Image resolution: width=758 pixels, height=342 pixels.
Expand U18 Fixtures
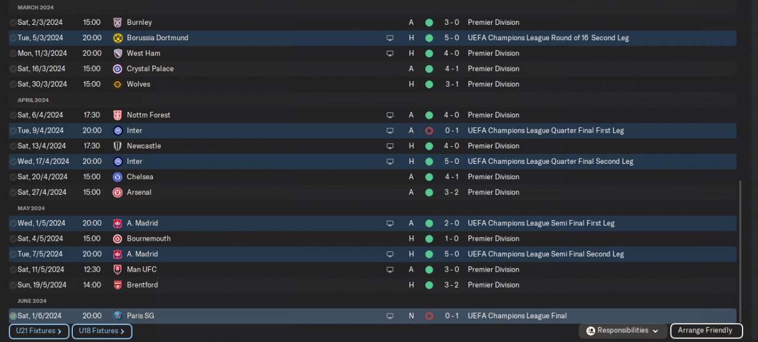[x=102, y=331]
